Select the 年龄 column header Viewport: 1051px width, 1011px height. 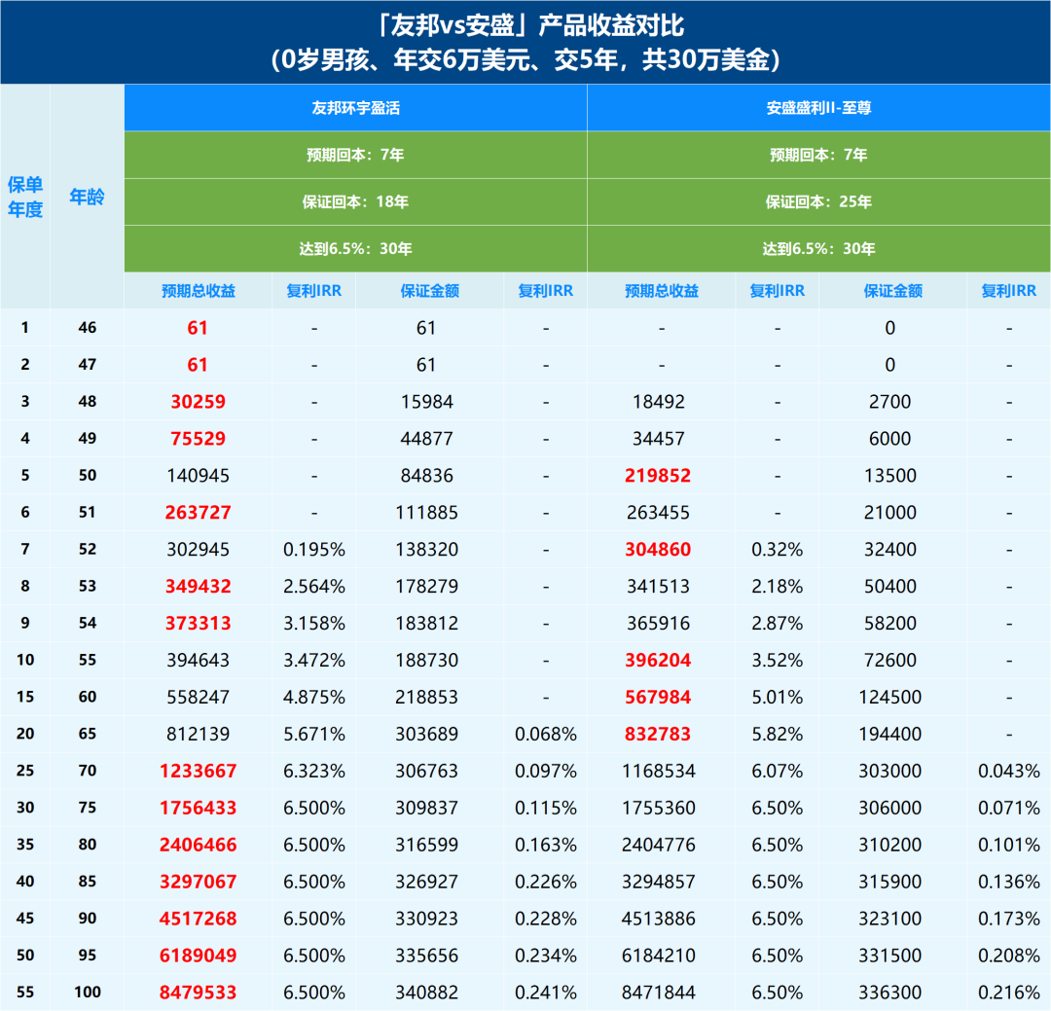(x=87, y=198)
